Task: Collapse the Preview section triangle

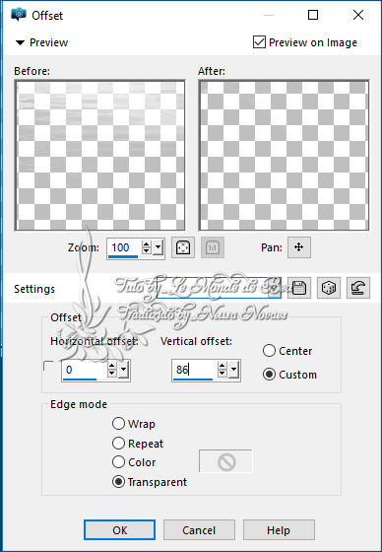Action: coord(20,43)
